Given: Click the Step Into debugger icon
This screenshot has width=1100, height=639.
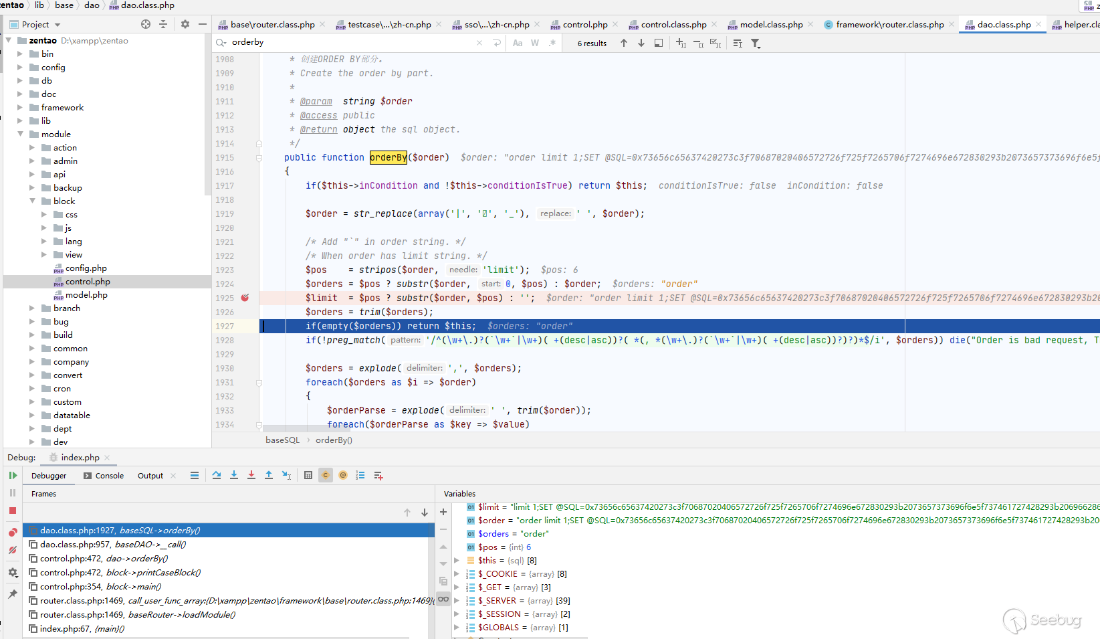Looking at the screenshot, I should click(x=234, y=476).
